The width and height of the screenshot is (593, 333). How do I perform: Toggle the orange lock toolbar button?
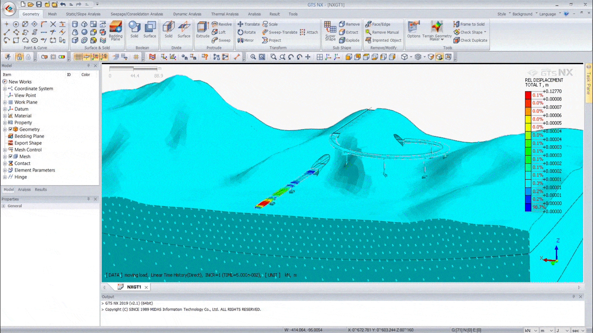(19, 57)
